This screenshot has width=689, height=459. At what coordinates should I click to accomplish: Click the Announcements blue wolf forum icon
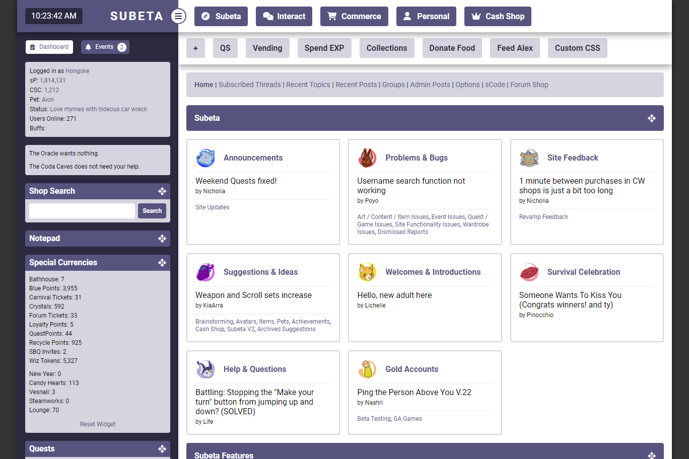[x=205, y=158]
